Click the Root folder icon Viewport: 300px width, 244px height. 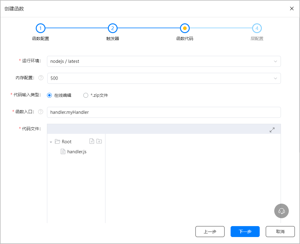pyautogui.click(x=57, y=141)
